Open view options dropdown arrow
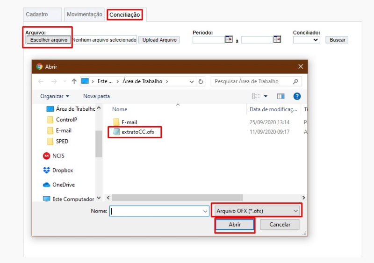 pos(266,96)
